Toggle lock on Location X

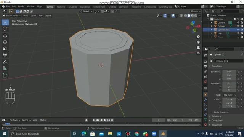[238, 72]
